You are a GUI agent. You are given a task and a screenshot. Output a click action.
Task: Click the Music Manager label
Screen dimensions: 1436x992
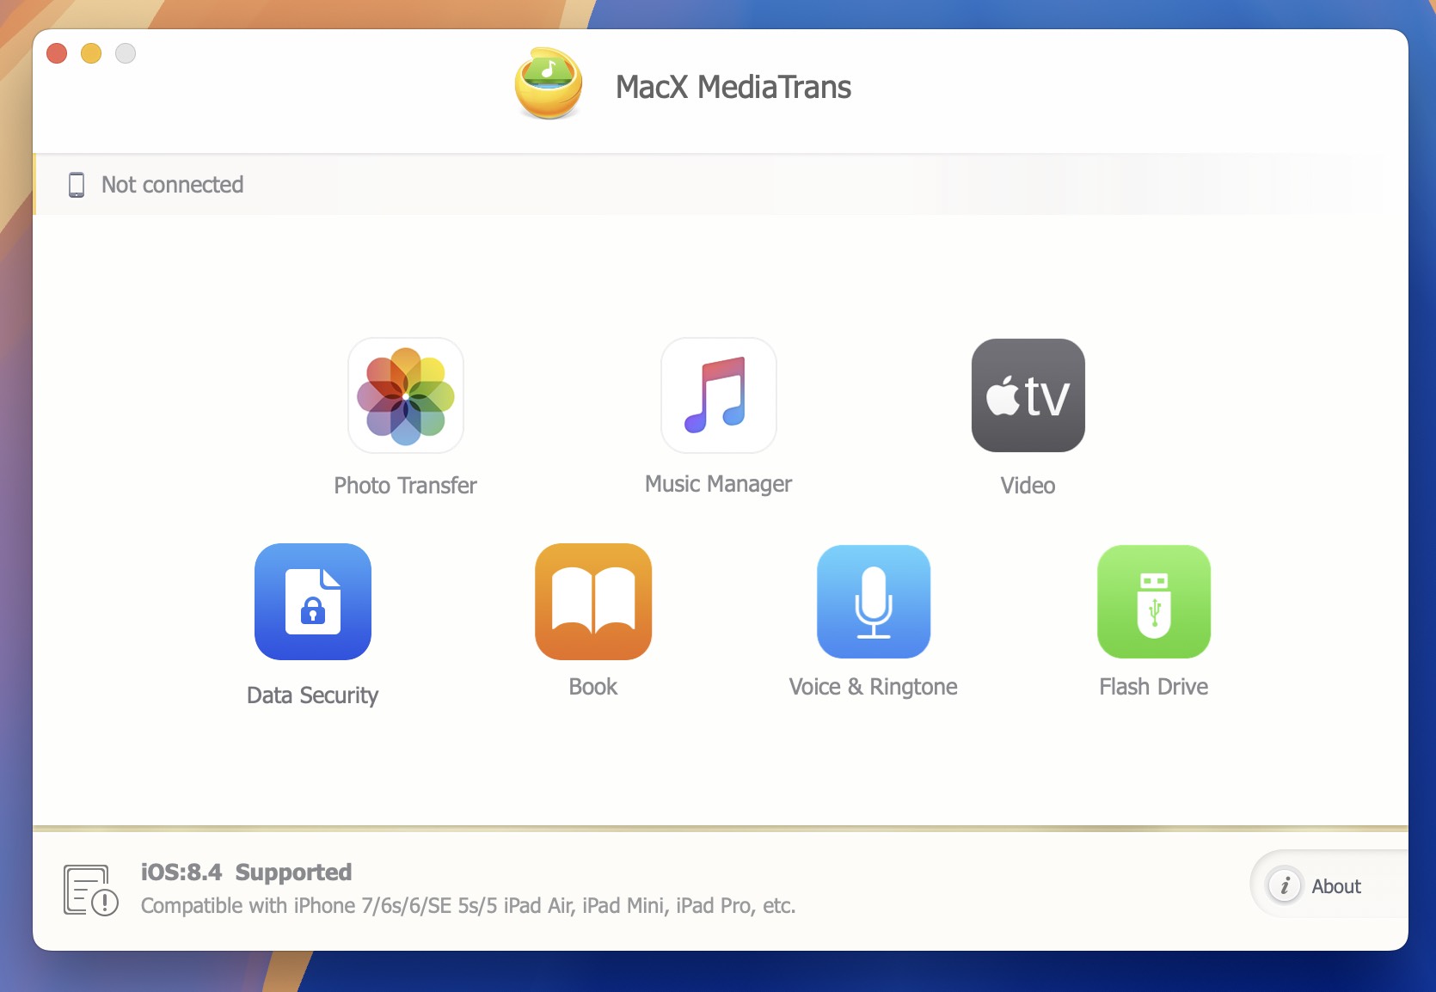[x=719, y=485]
